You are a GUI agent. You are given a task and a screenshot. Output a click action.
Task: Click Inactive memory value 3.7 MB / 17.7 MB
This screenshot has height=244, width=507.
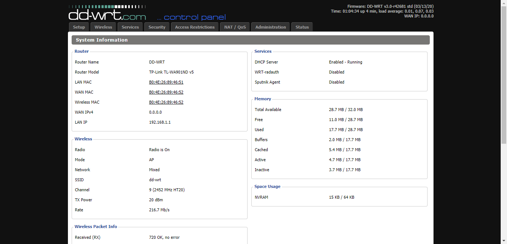pos(345,170)
